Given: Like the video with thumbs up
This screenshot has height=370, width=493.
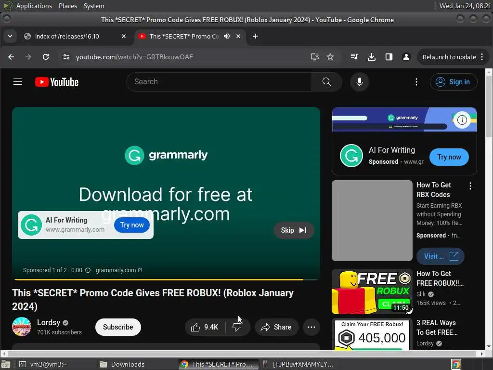Looking at the screenshot, I should click(x=205, y=327).
